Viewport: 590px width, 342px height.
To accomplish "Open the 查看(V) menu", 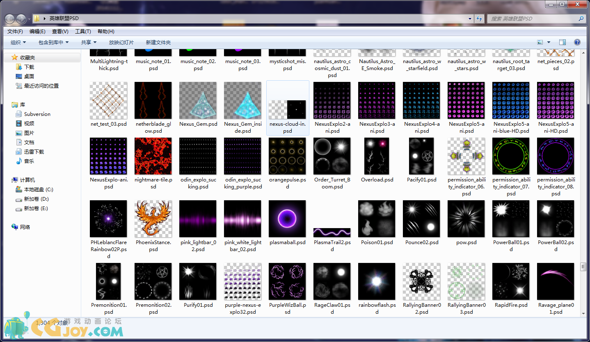I will (60, 31).
